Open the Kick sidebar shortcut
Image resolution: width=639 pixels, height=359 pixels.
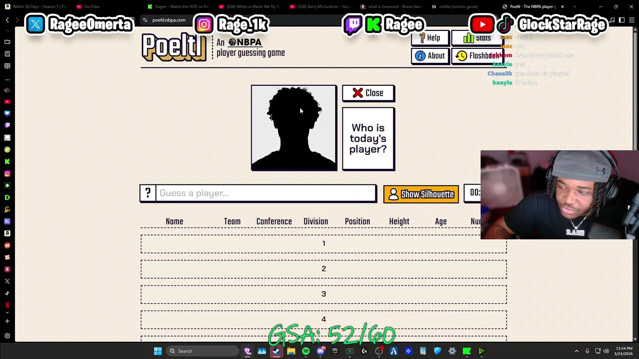[7, 162]
